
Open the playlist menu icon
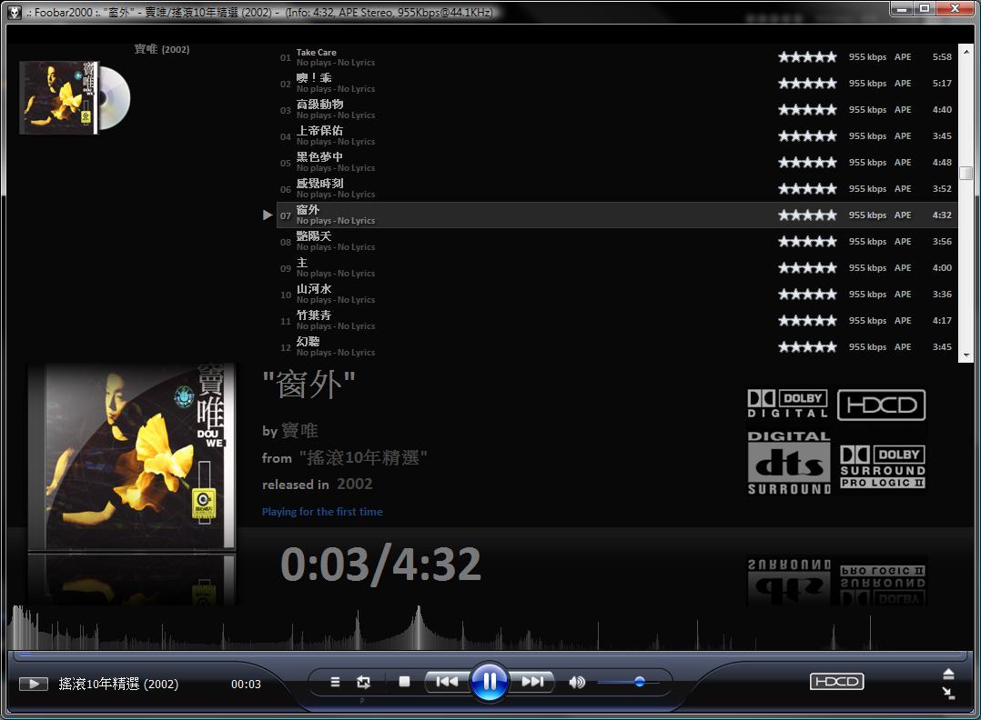(335, 682)
